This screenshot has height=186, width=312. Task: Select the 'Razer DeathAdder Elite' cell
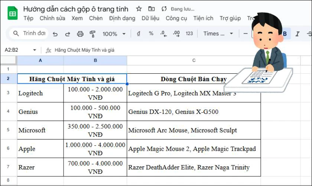tap(194, 167)
